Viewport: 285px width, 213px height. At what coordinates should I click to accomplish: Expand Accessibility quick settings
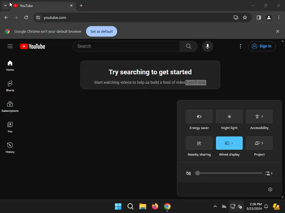tap(259, 116)
